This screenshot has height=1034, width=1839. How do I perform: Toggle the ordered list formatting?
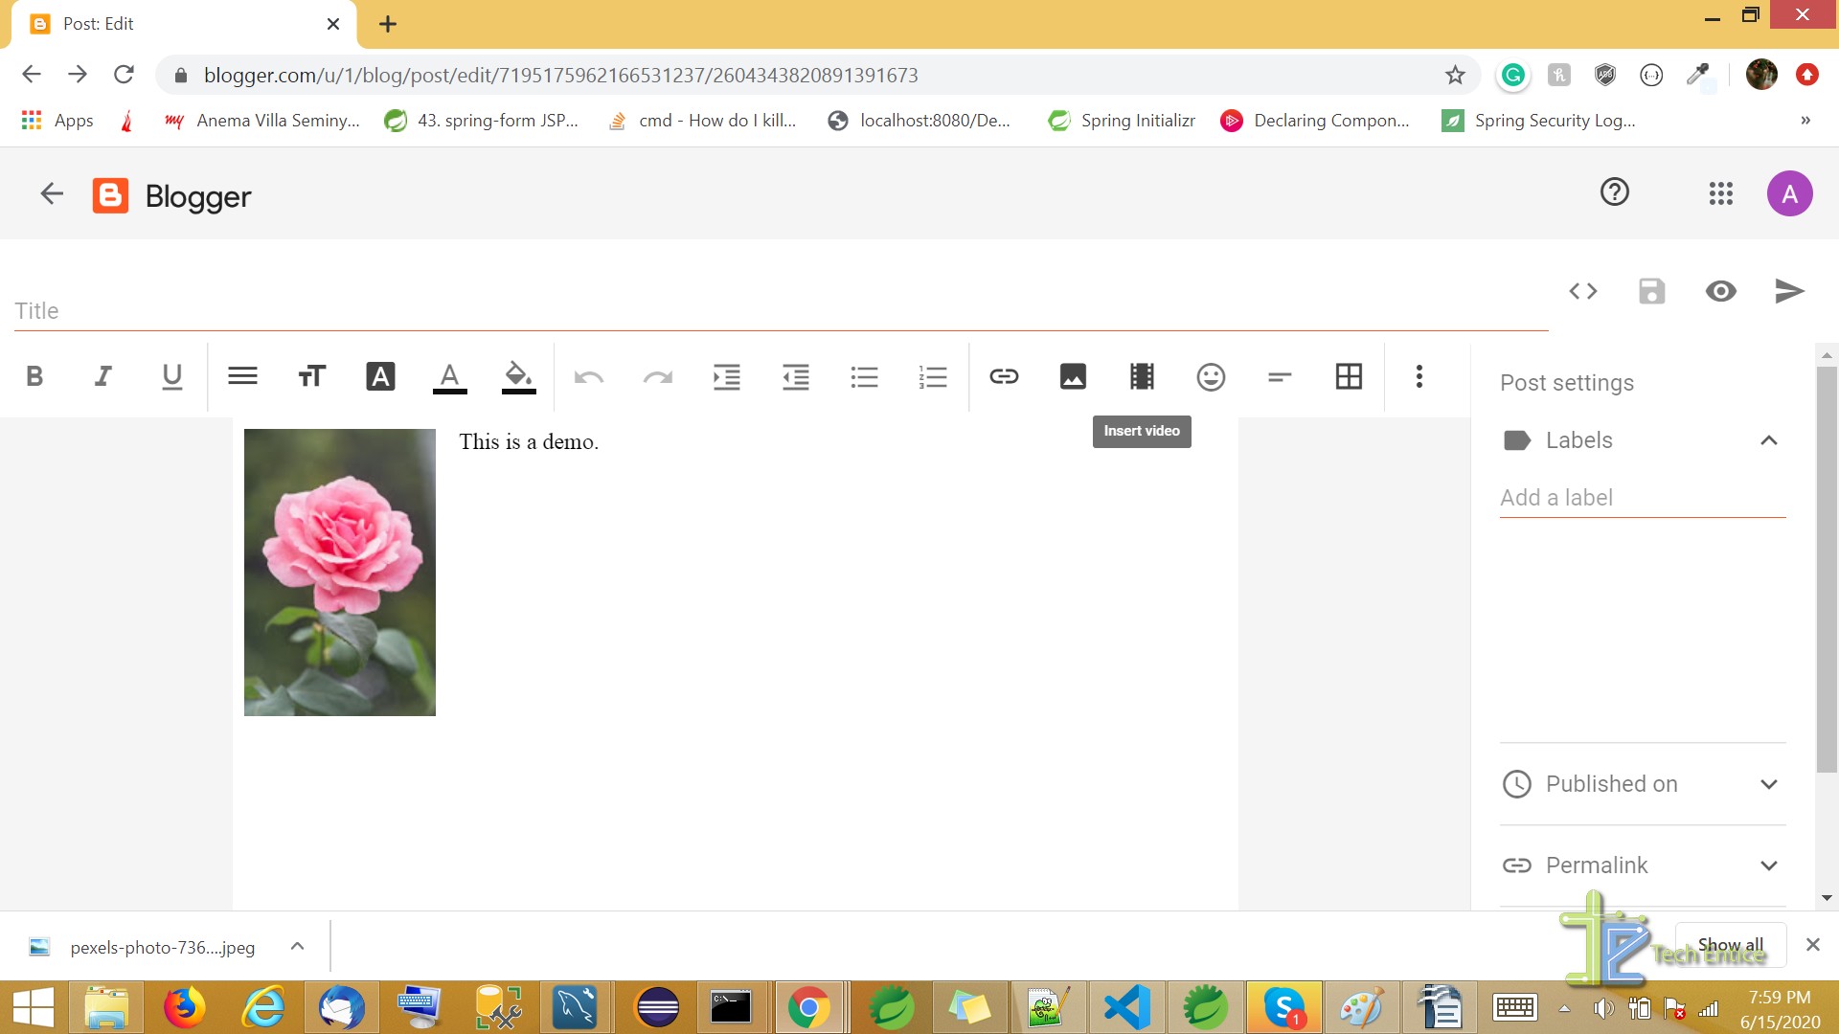[x=932, y=375]
